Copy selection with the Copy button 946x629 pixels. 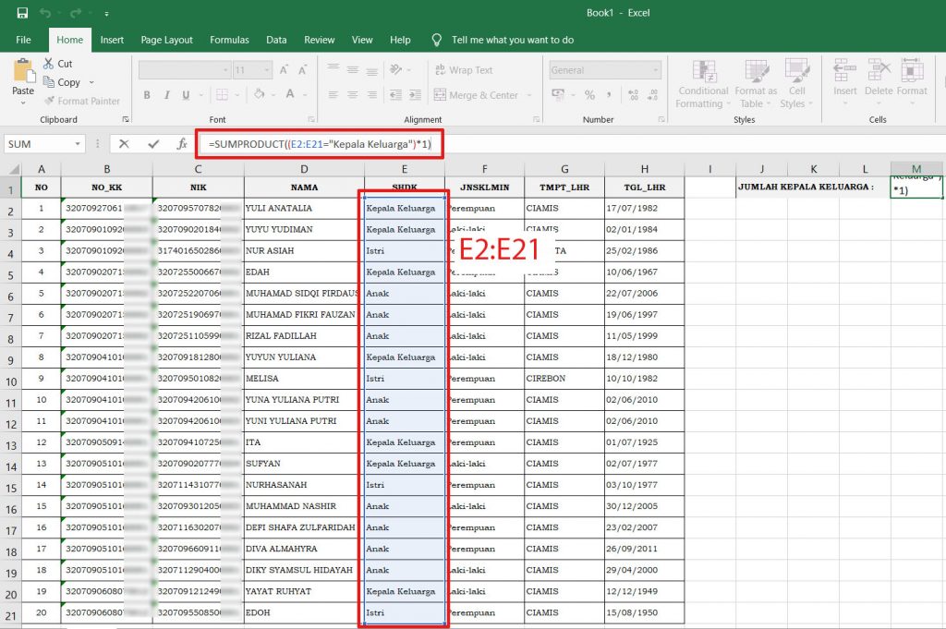tap(62, 82)
